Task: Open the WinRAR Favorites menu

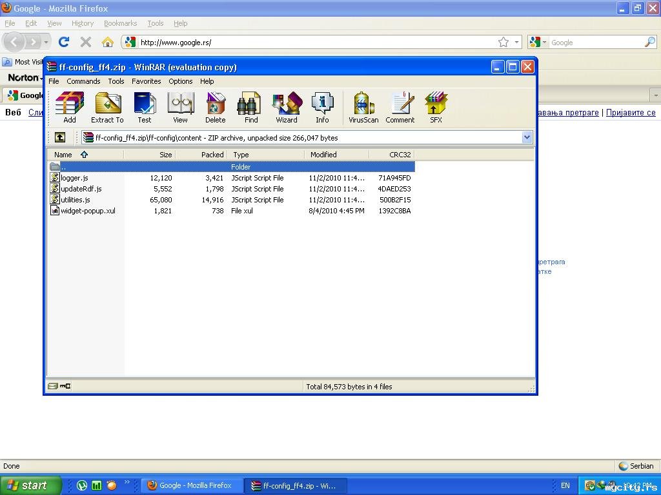Action: pos(146,81)
